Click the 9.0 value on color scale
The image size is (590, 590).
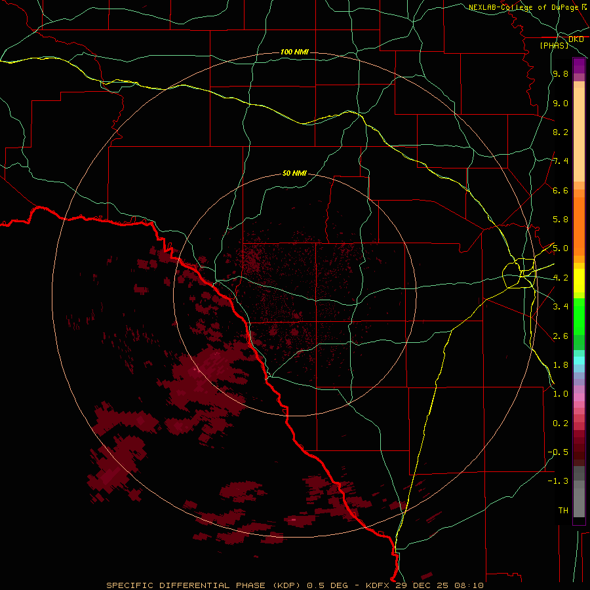pyautogui.click(x=560, y=103)
